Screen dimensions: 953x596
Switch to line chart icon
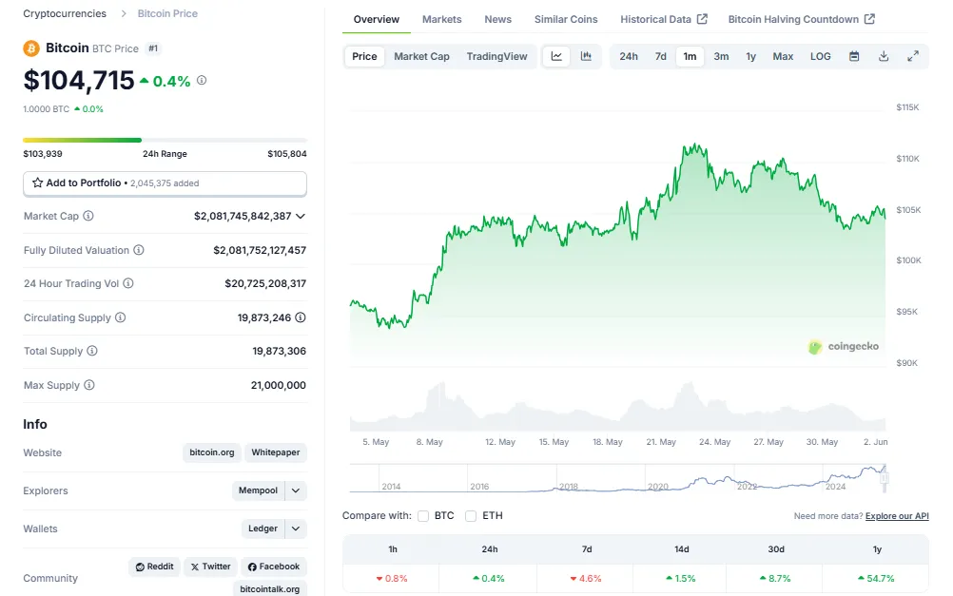pyautogui.click(x=556, y=56)
